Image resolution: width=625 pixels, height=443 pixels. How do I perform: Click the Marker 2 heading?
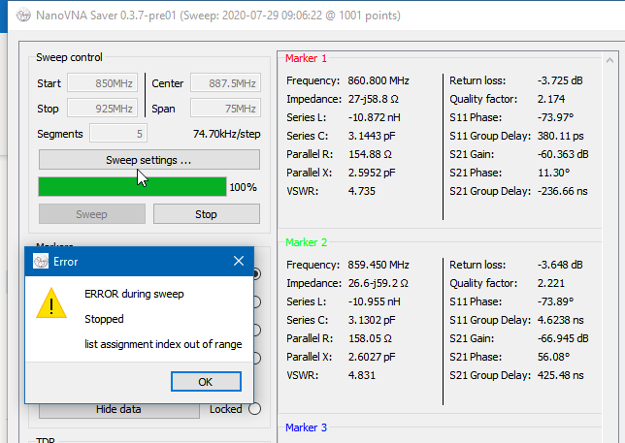[306, 242]
